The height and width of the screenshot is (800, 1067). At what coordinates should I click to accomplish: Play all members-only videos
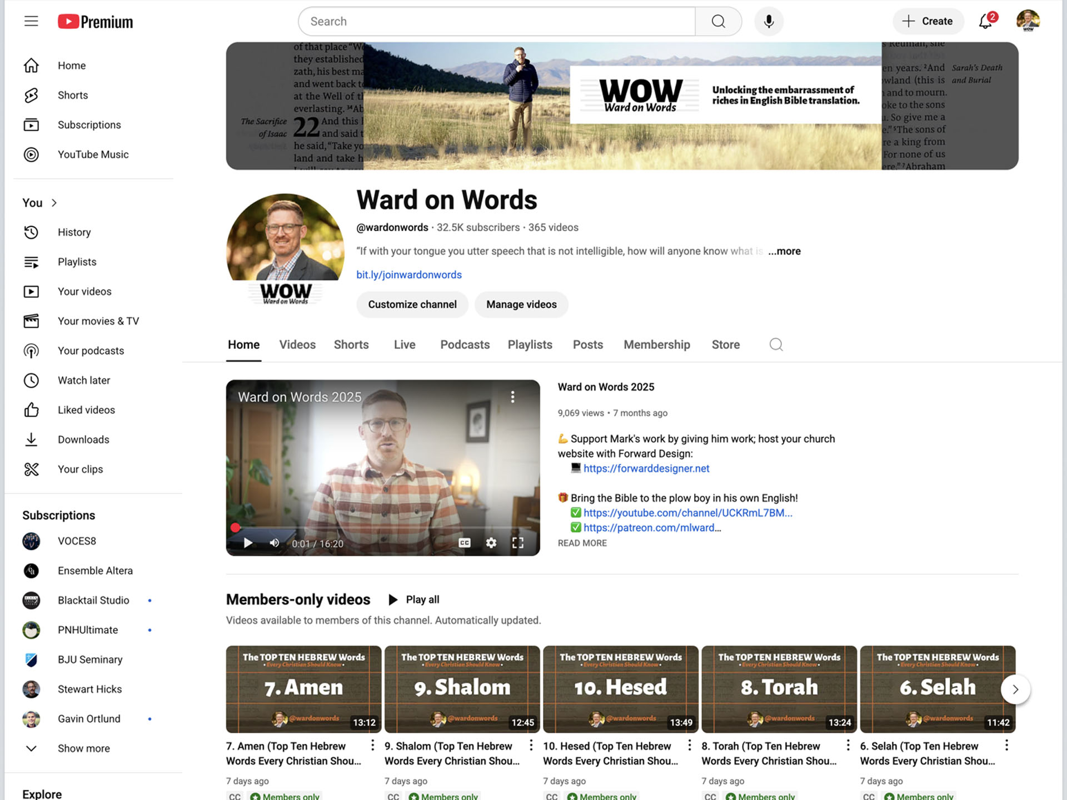coord(414,599)
